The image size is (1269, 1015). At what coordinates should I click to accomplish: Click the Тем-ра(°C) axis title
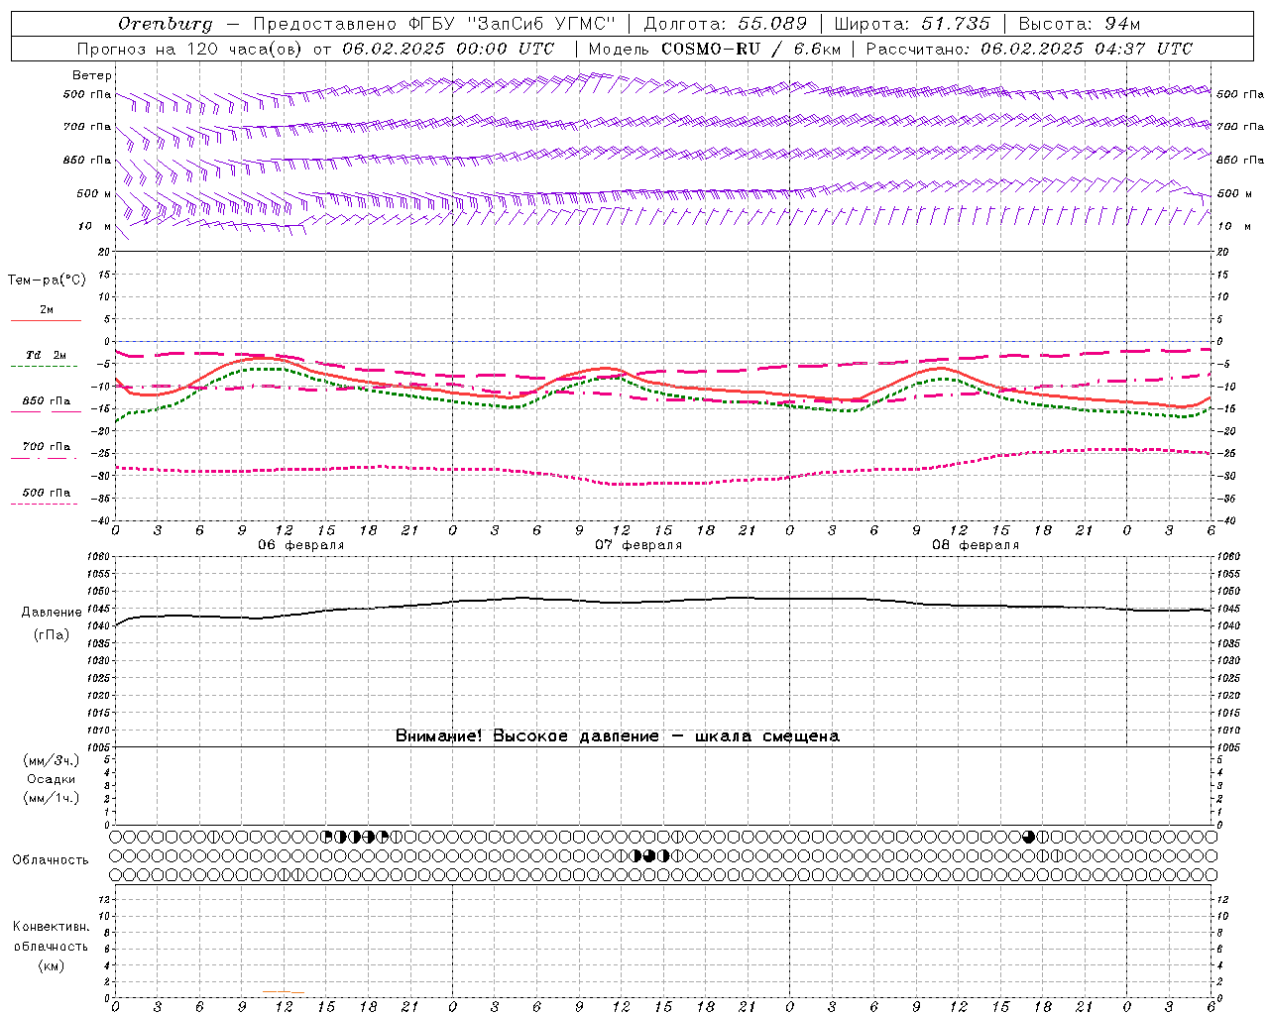(47, 281)
